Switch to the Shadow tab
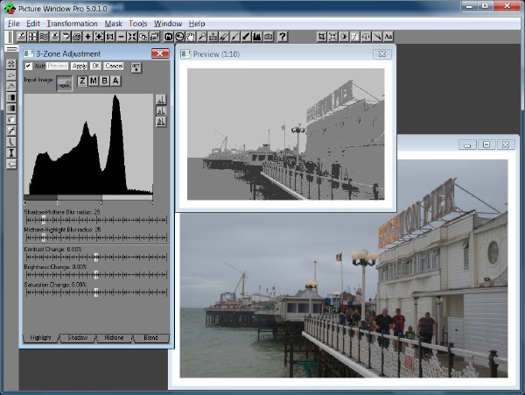525x395 pixels. point(78,338)
